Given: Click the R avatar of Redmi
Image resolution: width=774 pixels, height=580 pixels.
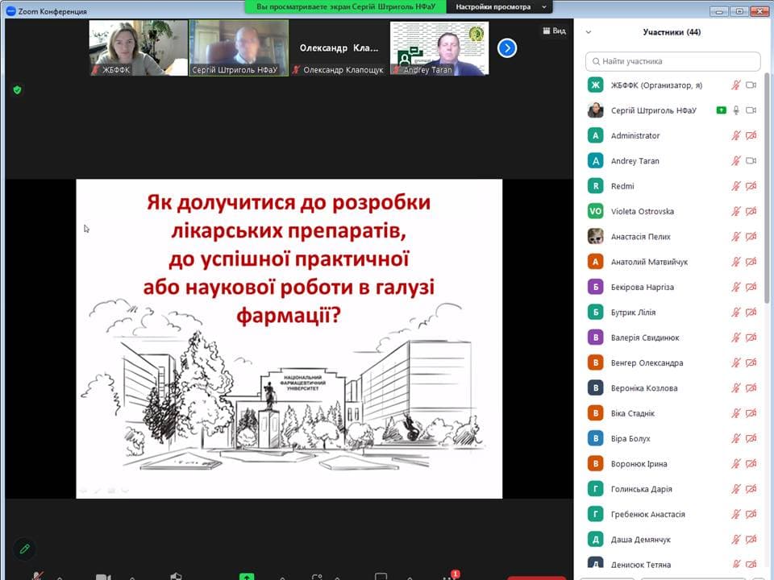Looking at the screenshot, I should [595, 186].
